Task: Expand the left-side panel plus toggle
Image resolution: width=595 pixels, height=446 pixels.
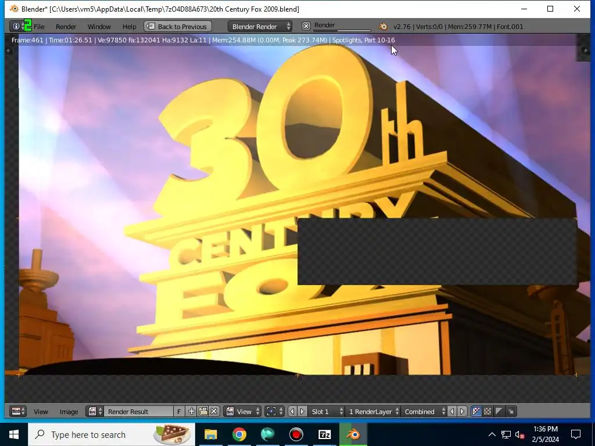Action: coord(8,51)
